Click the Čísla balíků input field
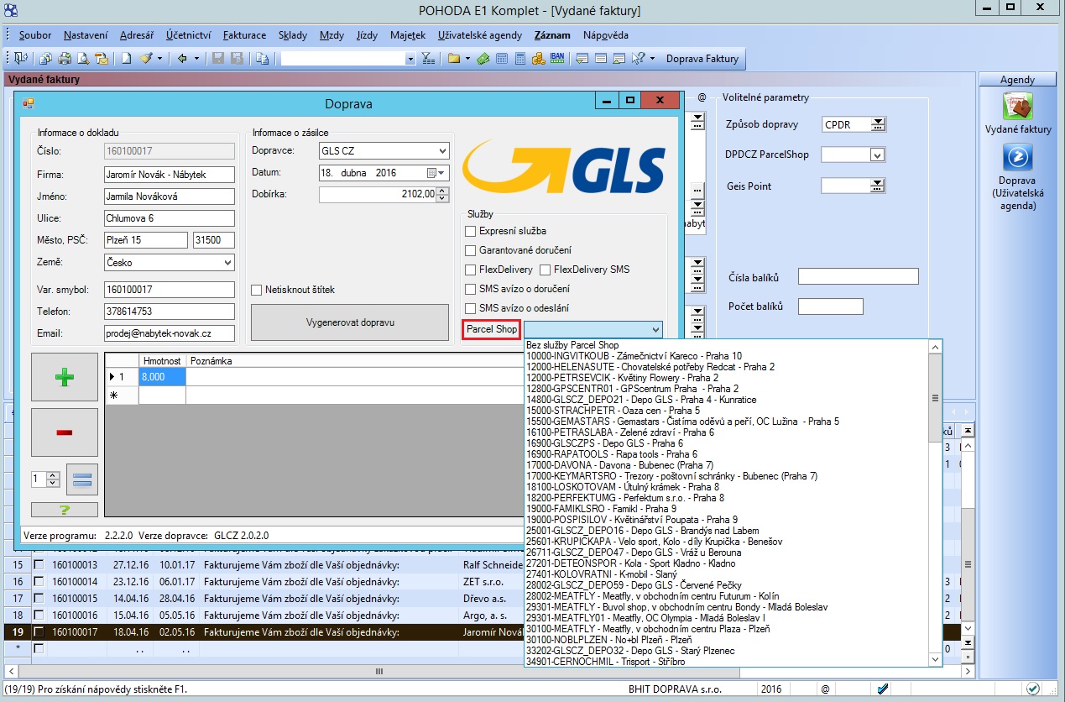The image size is (1065, 702). (x=859, y=276)
